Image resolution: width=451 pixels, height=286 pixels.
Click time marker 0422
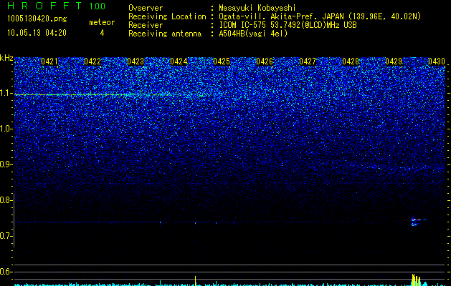[x=92, y=61]
